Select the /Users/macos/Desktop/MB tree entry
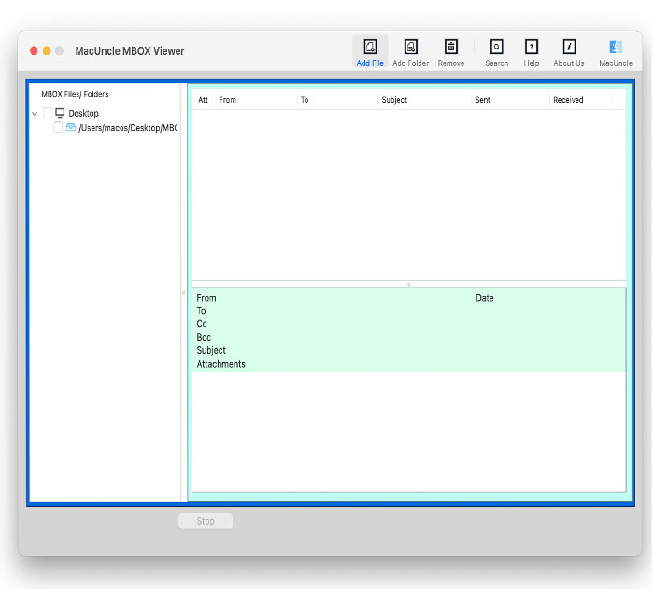The height and width of the screenshot is (589, 654). [x=128, y=128]
